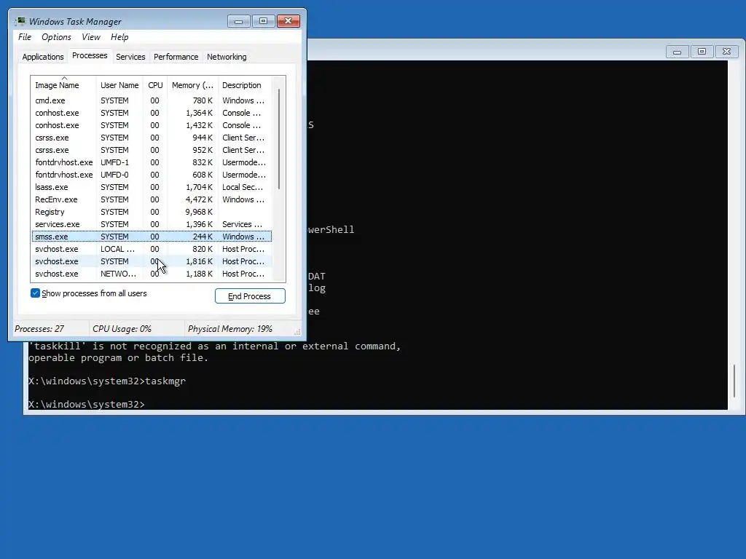Select the RecEnv.exe process row

152,199
